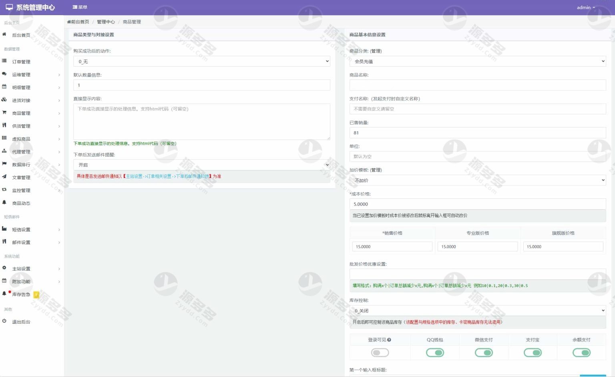Click the bell icon beside 商品动态
Screen dimensions: 615x377
4,203
